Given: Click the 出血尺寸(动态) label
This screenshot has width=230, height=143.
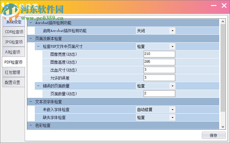Looking at the screenshot, I should [x=64, y=70].
